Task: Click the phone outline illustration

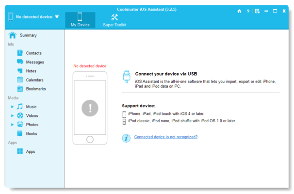Action: tap(90, 108)
